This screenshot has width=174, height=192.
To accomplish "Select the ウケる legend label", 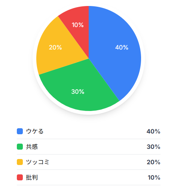I will click(35, 131).
